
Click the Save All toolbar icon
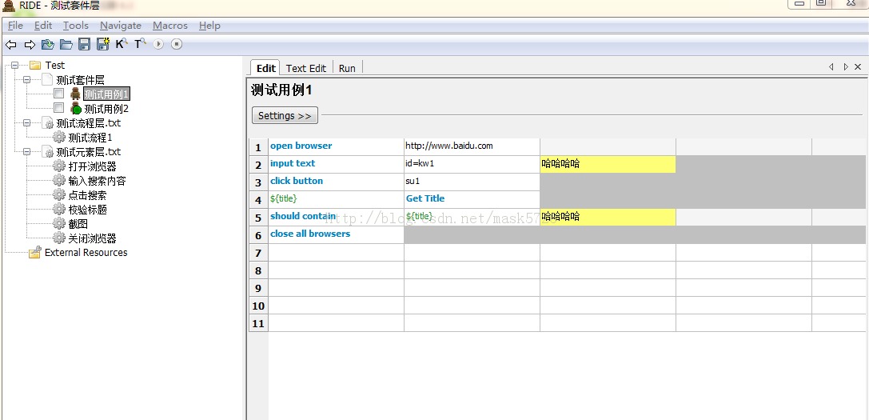(103, 44)
